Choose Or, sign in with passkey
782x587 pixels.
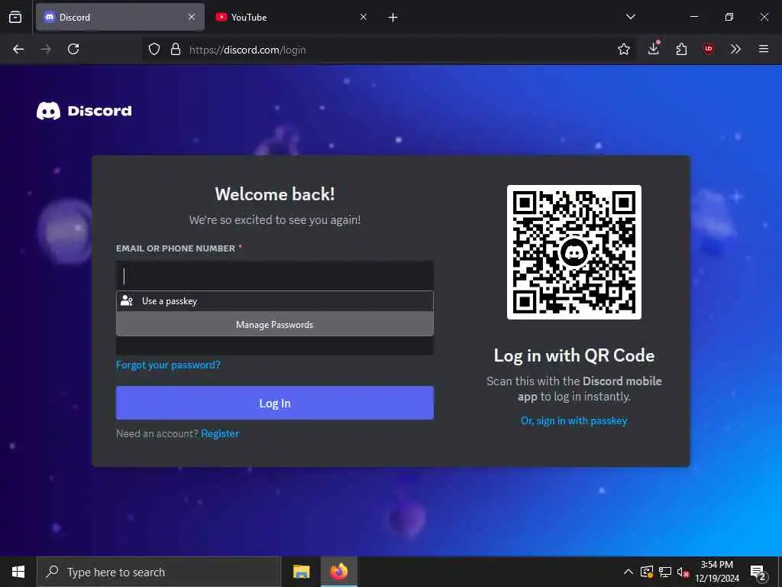click(x=574, y=421)
